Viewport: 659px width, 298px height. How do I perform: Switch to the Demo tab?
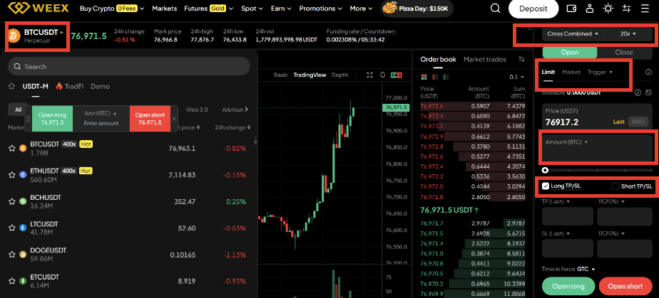tap(100, 86)
